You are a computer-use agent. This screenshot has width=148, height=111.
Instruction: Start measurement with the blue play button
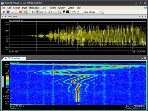(4, 12)
